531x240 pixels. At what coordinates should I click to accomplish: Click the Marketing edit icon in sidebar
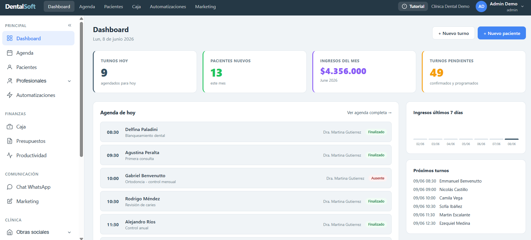coord(10,201)
